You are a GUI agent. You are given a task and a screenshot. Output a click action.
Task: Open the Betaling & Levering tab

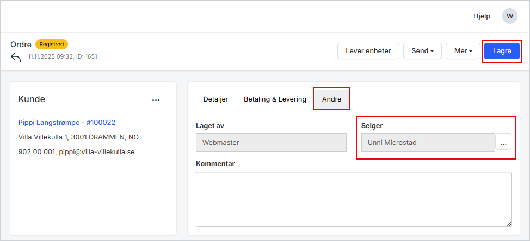[x=275, y=99]
